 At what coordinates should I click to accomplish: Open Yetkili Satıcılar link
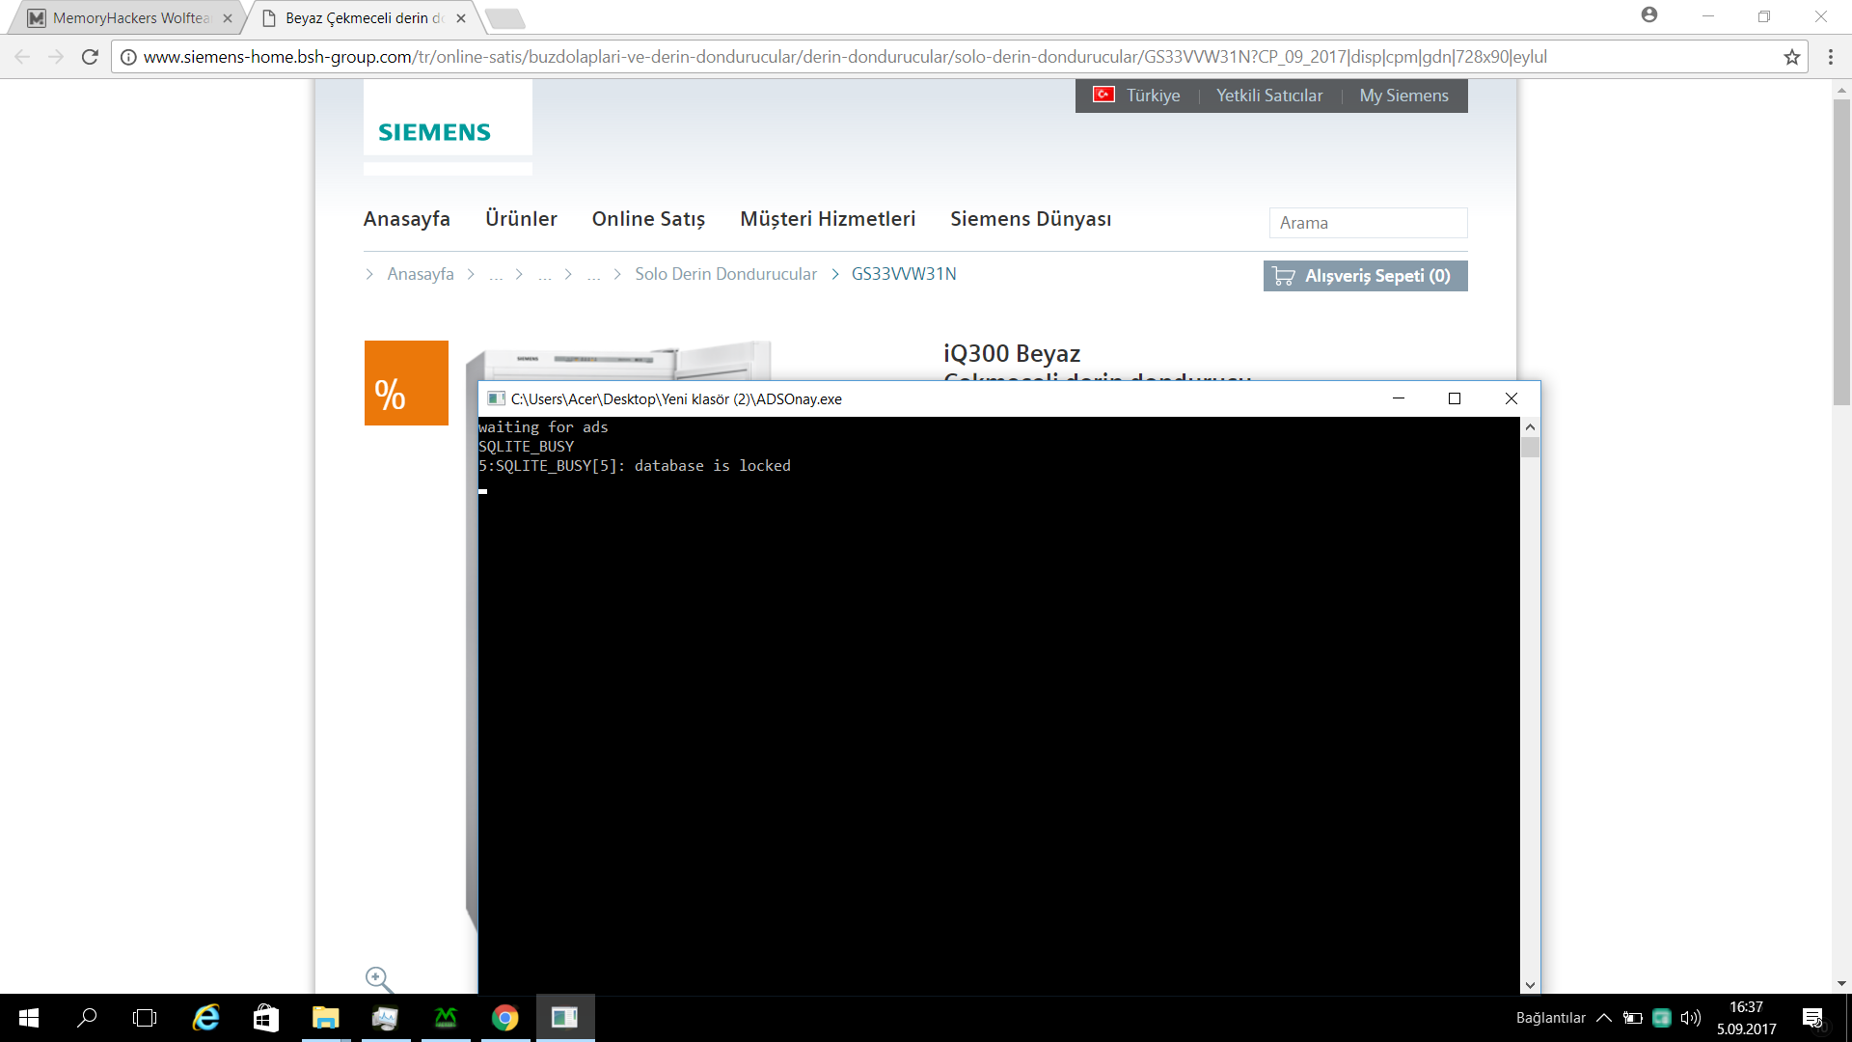coord(1269,96)
